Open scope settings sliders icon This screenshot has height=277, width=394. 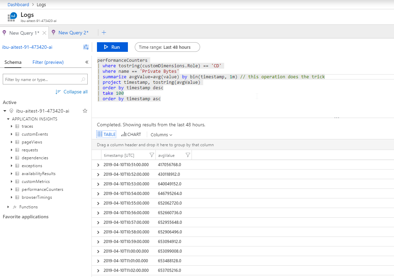point(86,47)
